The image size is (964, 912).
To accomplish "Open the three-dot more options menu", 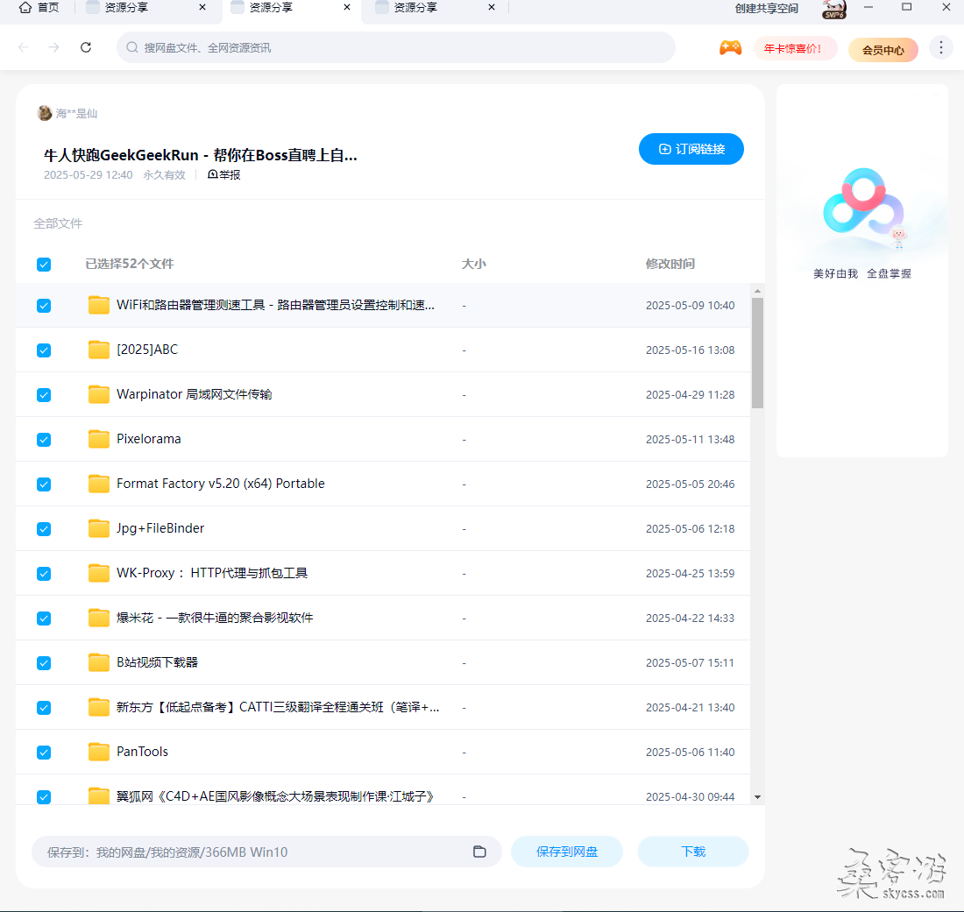I will pyautogui.click(x=940, y=48).
